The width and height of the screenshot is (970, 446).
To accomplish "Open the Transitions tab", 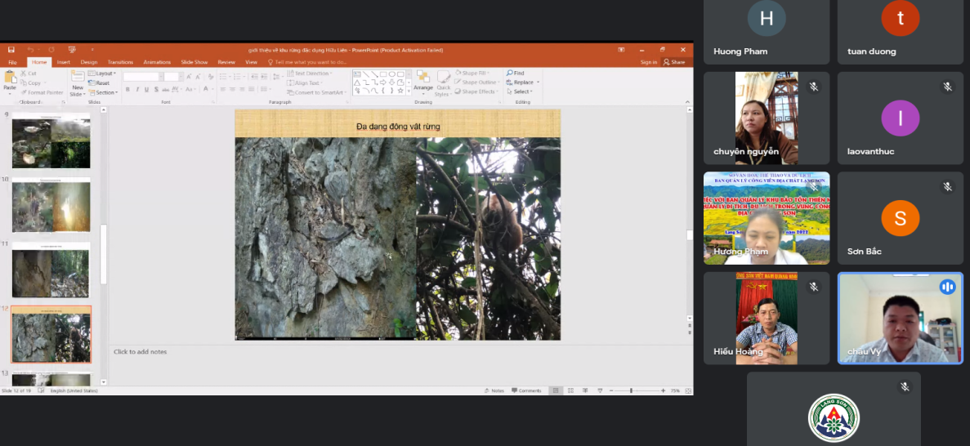I will click(120, 62).
